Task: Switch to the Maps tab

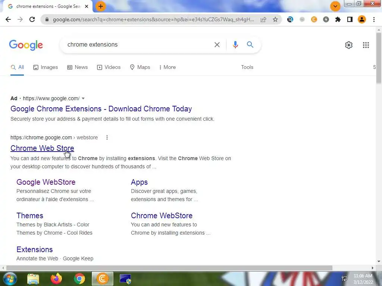Action: (x=140, y=67)
